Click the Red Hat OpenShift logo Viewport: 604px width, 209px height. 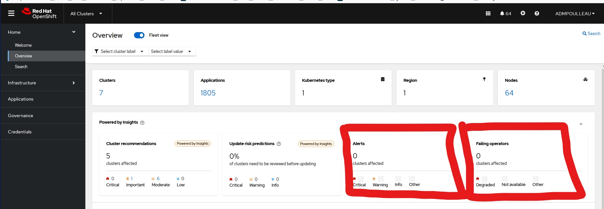click(x=39, y=13)
